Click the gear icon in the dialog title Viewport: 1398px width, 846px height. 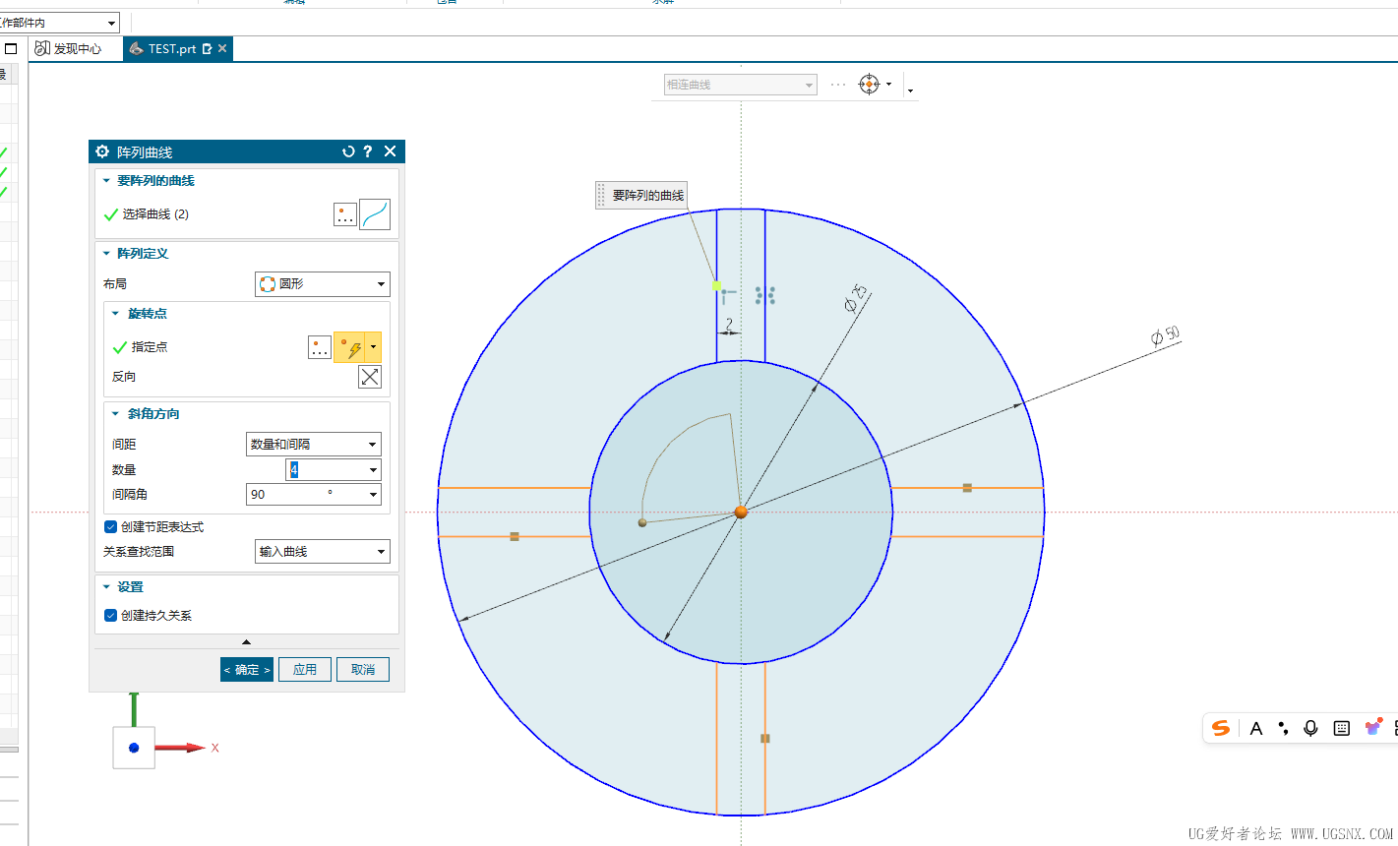[102, 151]
